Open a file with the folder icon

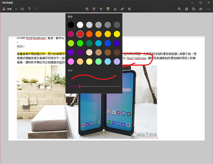click(x=22, y=9)
